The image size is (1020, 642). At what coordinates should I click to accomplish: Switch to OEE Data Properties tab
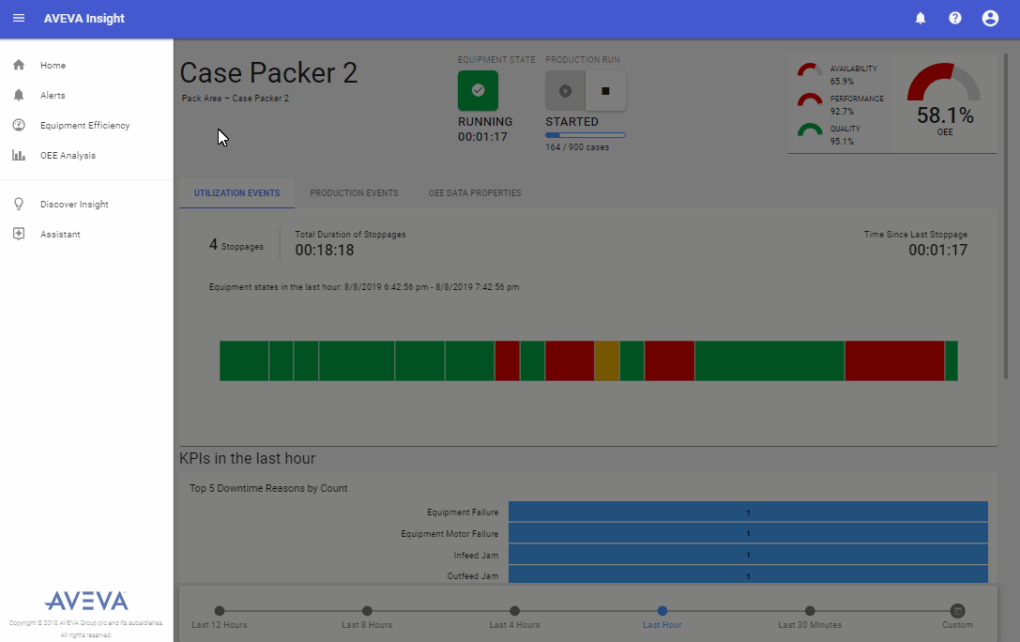(475, 193)
